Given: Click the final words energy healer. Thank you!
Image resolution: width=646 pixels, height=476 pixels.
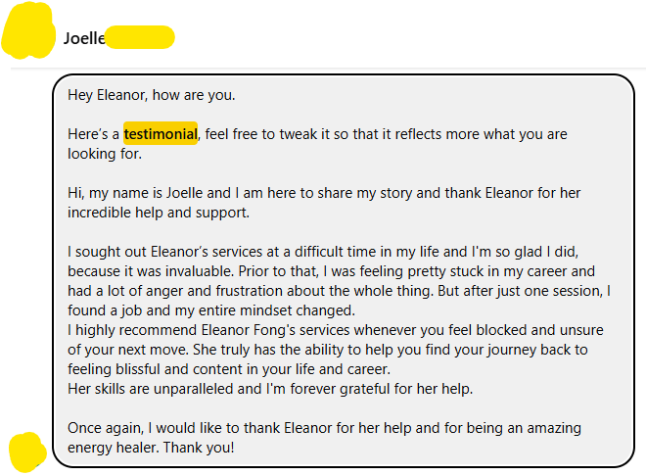Looking at the screenshot, I should pos(152,448).
